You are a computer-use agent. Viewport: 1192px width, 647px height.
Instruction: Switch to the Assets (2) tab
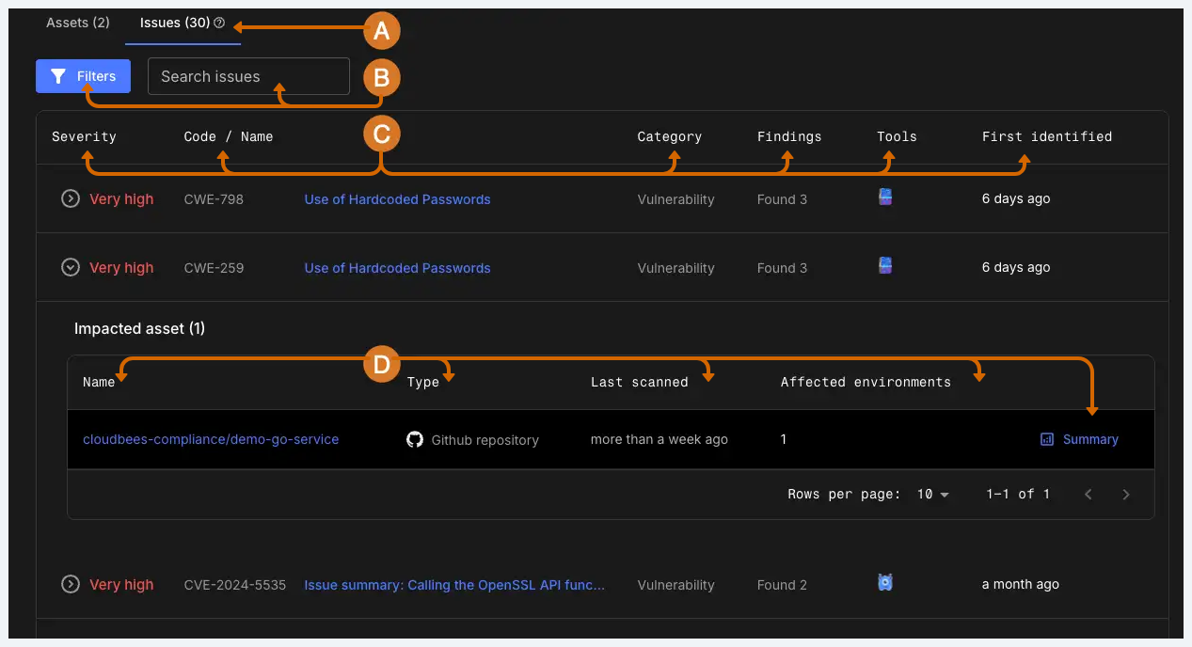point(78,23)
